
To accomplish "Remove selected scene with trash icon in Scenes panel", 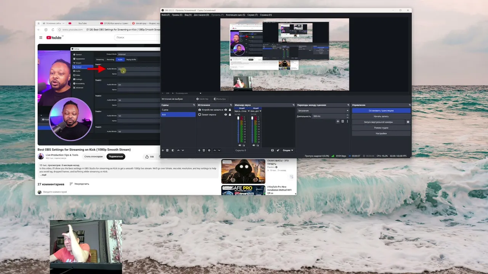I will click(x=167, y=150).
